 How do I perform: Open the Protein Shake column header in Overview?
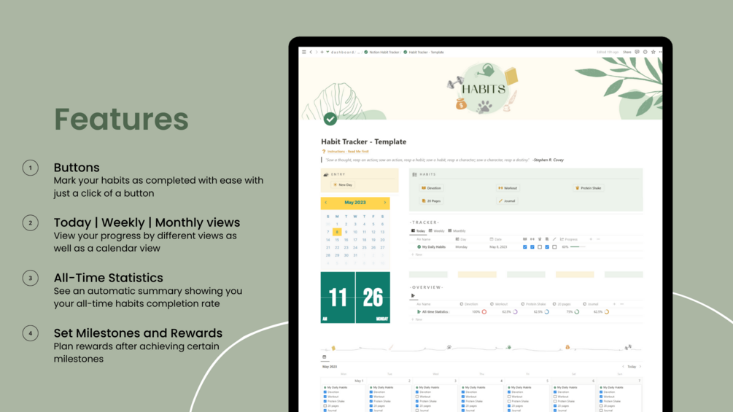click(533, 304)
